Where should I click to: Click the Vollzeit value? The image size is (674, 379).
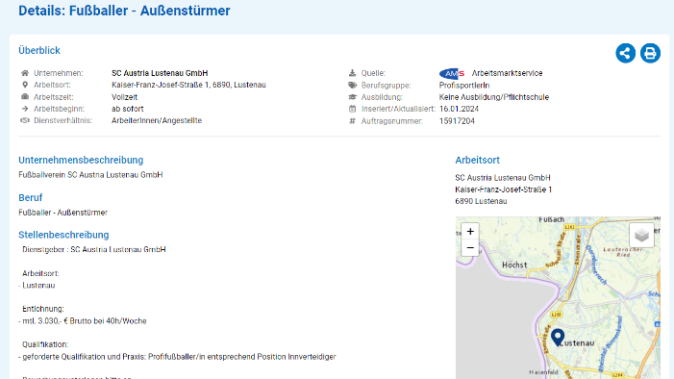125,97
